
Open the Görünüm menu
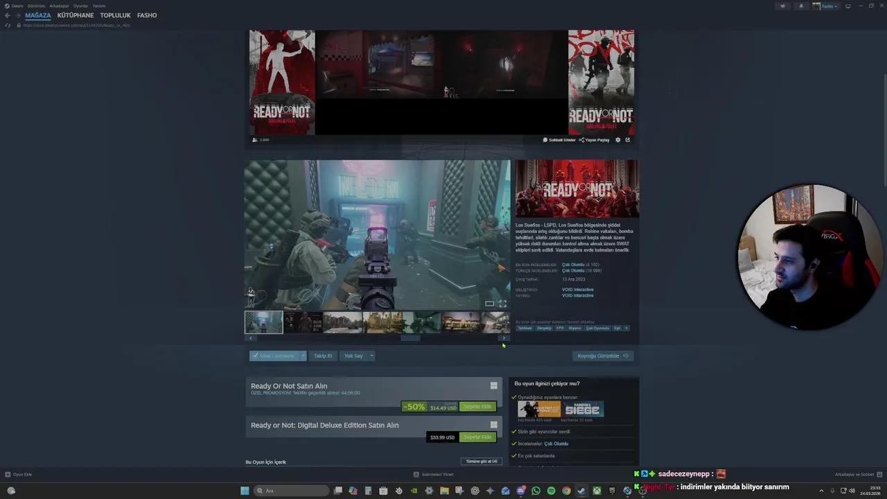coord(36,6)
